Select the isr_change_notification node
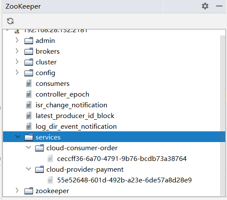This screenshot has height=200, width=227. point(71,105)
